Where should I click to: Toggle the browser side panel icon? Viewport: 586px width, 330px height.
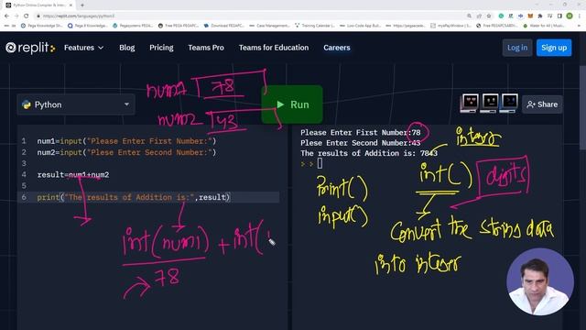559,16
